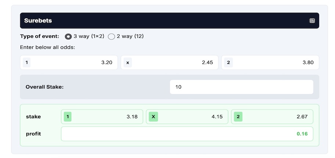Click the 'Type of event:' label

(x=40, y=36)
